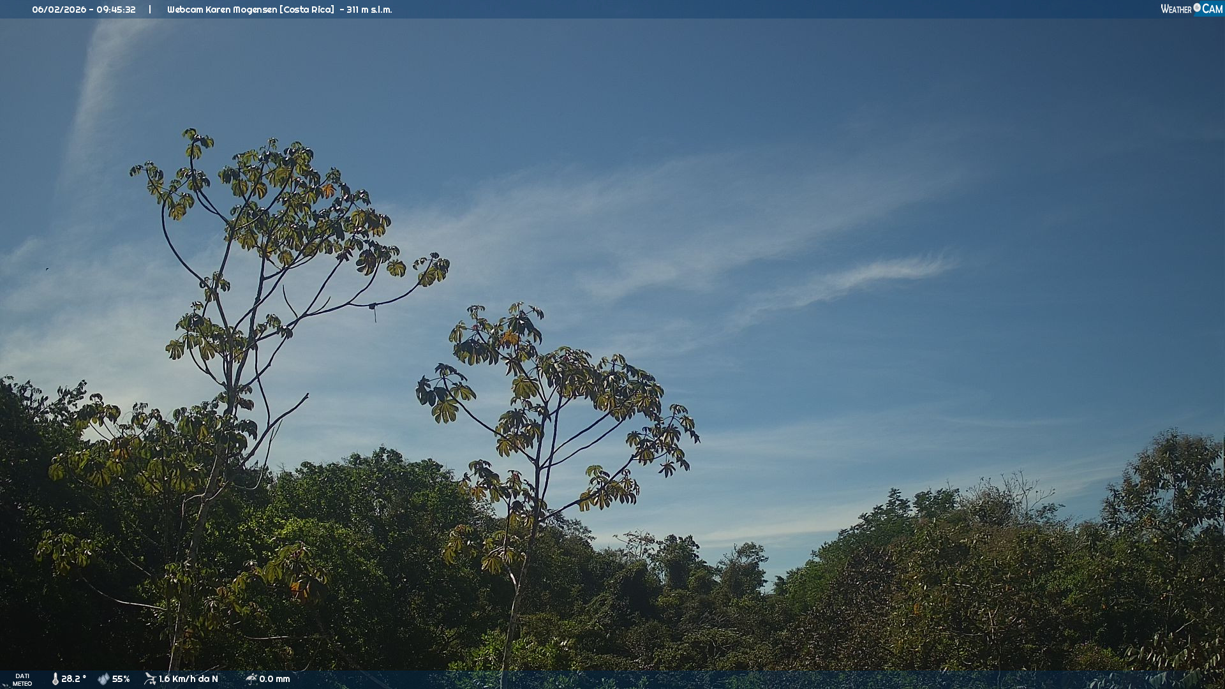1225x689 pixels.
Task: Click the humidity water droplets icon
Action: click(x=103, y=679)
